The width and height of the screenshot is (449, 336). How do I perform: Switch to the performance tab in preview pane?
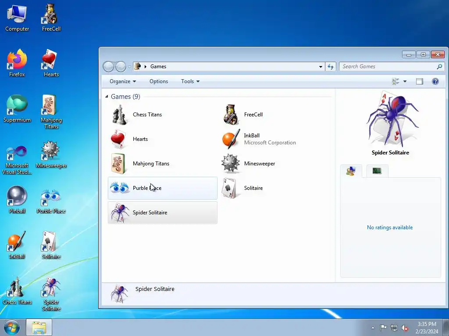[x=377, y=171]
